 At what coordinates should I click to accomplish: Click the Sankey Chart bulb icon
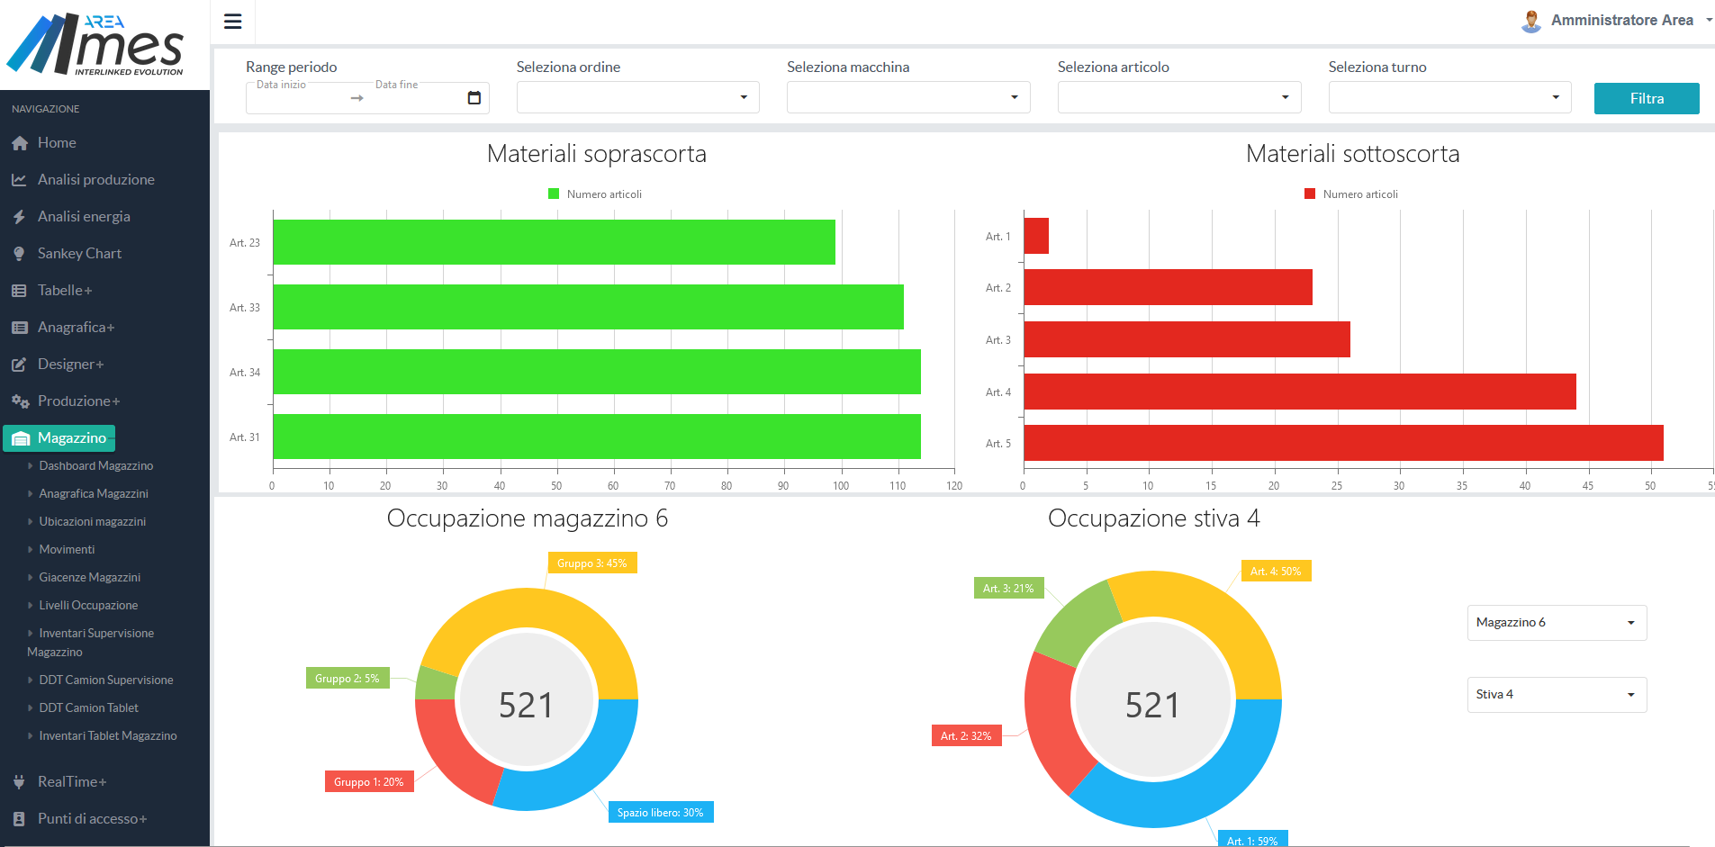19,254
